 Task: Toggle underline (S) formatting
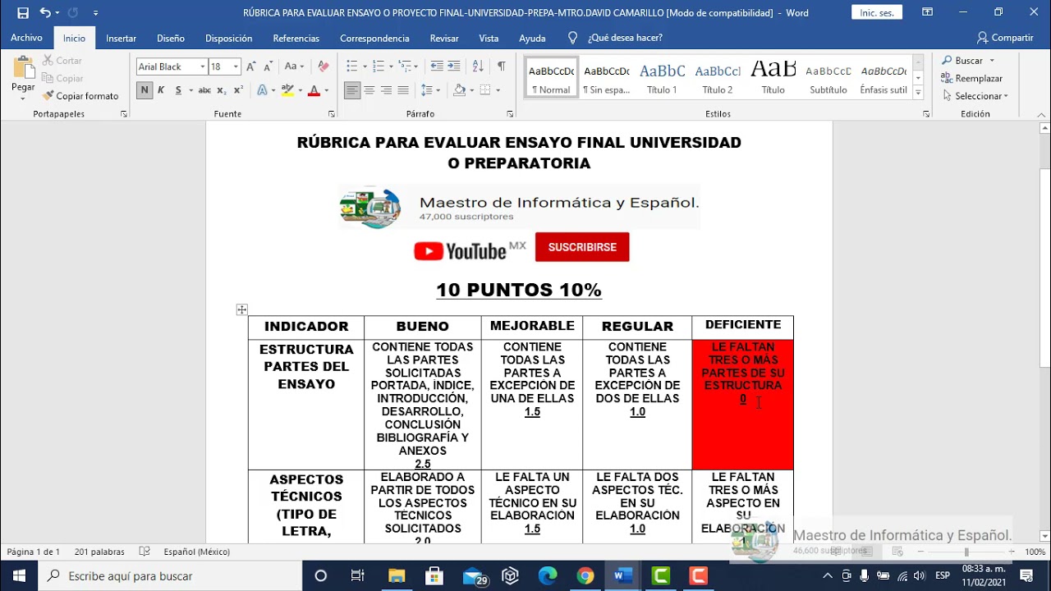pos(178,90)
